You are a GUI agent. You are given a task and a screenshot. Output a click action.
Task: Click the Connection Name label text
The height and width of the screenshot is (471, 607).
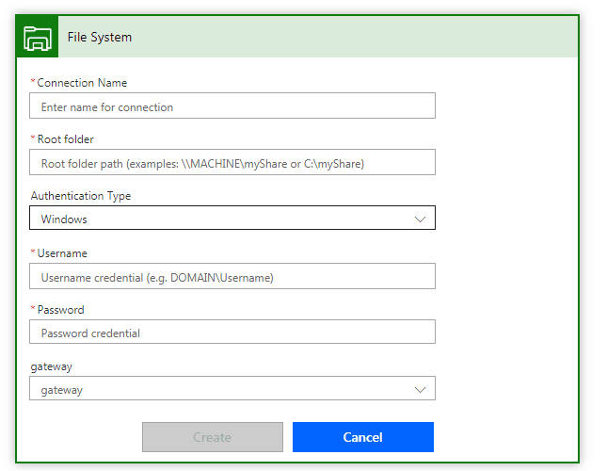82,83
